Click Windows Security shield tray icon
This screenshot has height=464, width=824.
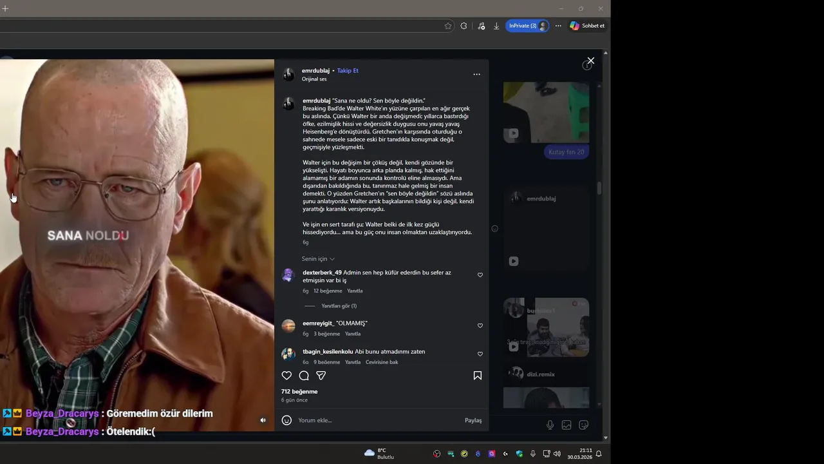[x=519, y=454]
